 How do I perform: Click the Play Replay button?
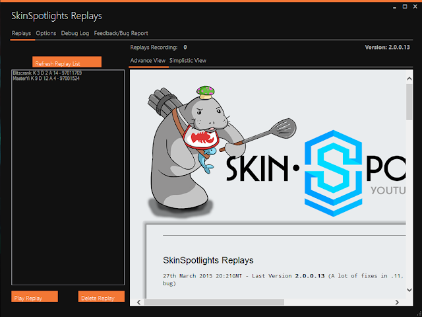pos(34,297)
